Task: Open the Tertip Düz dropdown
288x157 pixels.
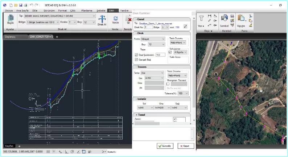Action: (152, 73)
